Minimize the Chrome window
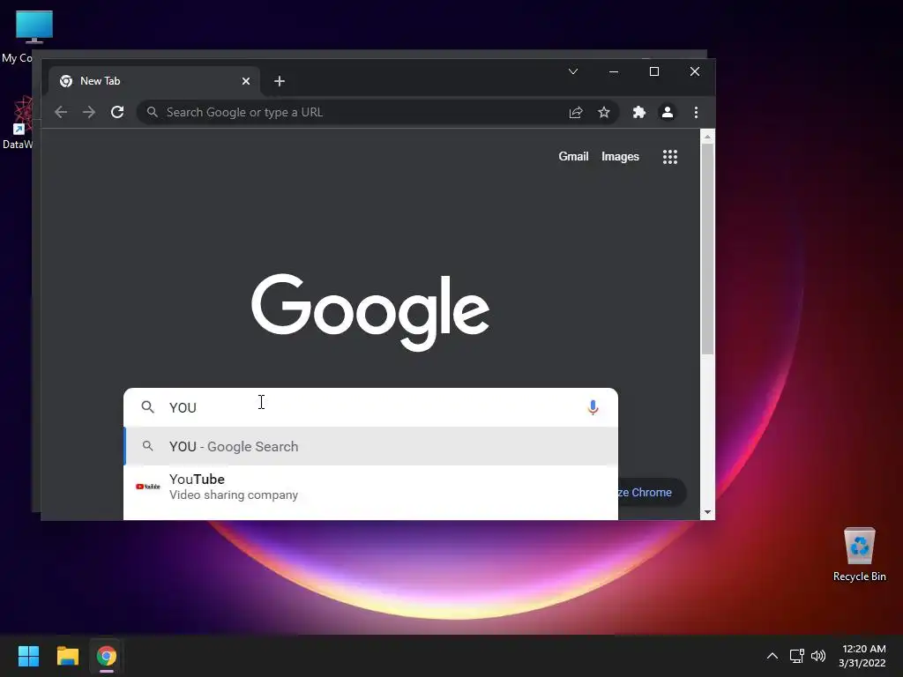The image size is (903, 677). click(x=614, y=71)
